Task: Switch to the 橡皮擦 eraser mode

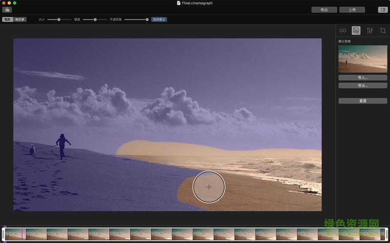Action: 20,19
